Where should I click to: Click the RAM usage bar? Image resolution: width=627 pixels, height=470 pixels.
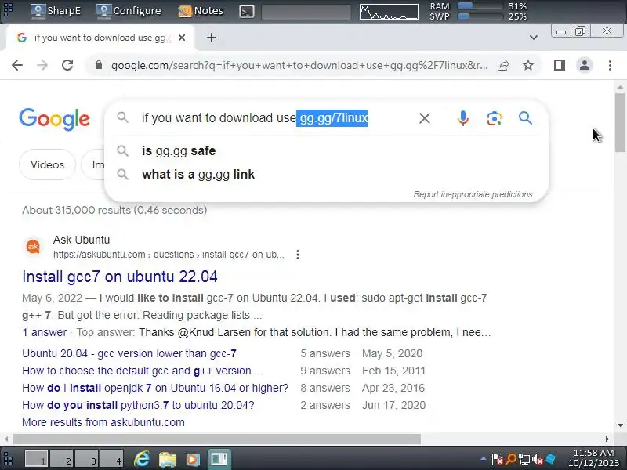pyautogui.click(x=480, y=6)
